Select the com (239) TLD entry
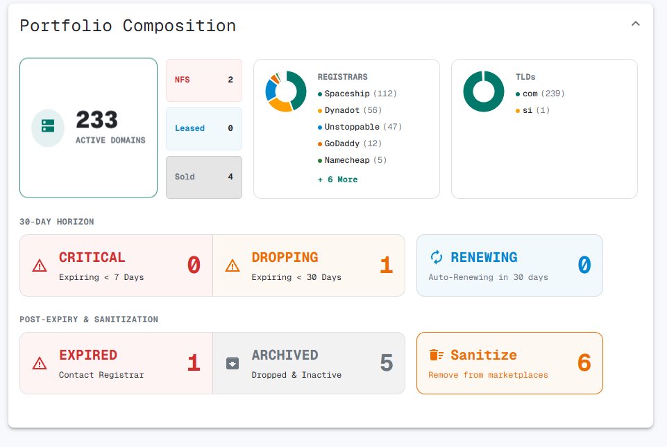Image resolution: width=667 pixels, height=447 pixels. (x=540, y=94)
